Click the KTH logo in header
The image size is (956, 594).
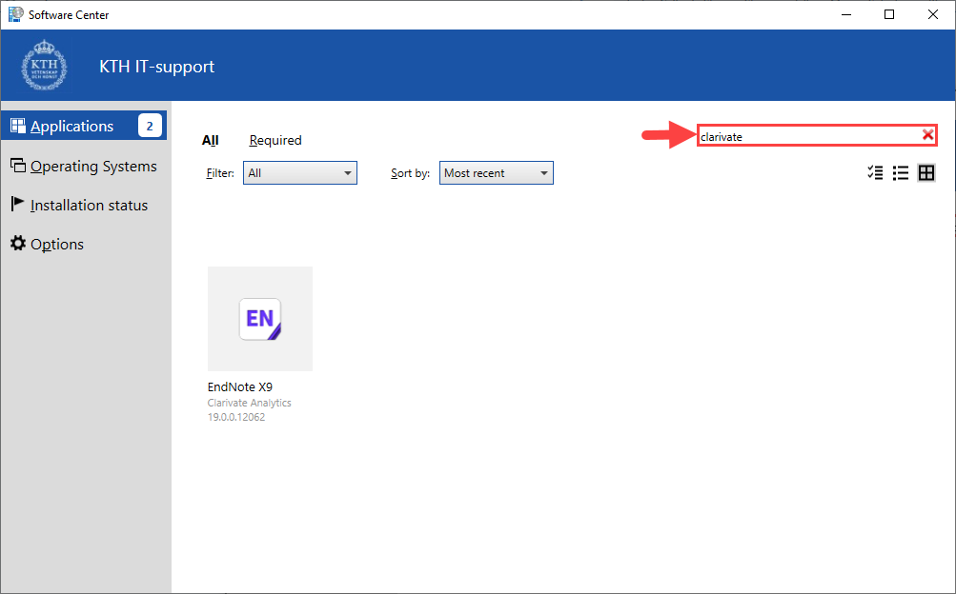pos(45,66)
